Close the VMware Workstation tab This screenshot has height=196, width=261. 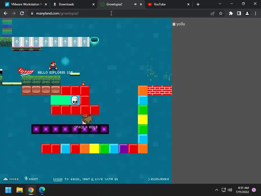pyautogui.click(x=46, y=4)
